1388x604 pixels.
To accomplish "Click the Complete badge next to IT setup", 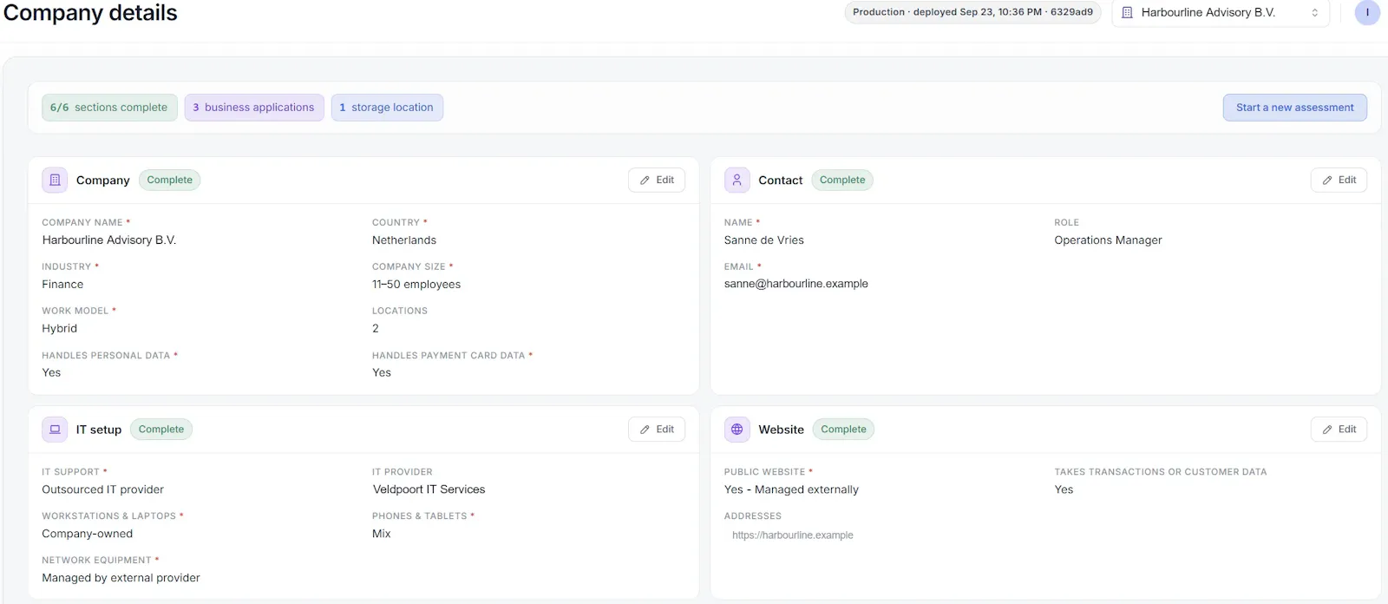I will pyautogui.click(x=161, y=429).
